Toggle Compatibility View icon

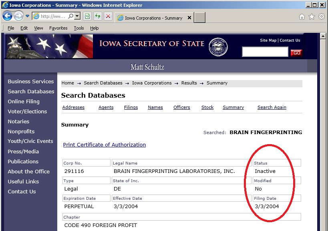87,16
